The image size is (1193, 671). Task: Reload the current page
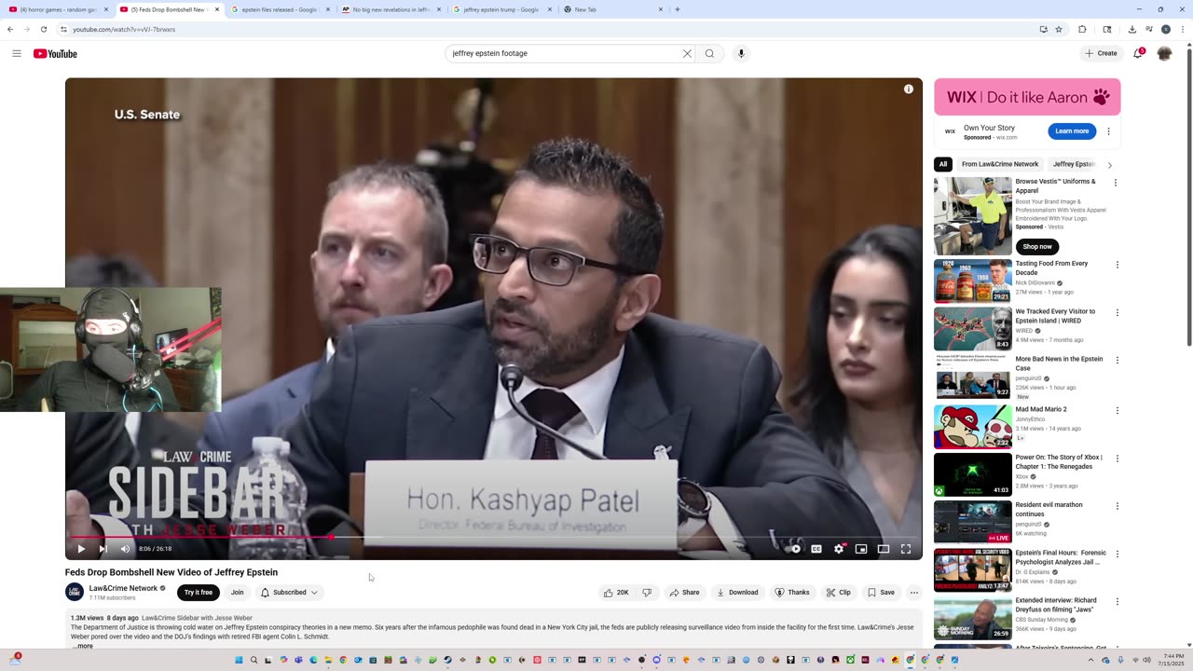click(x=43, y=29)
